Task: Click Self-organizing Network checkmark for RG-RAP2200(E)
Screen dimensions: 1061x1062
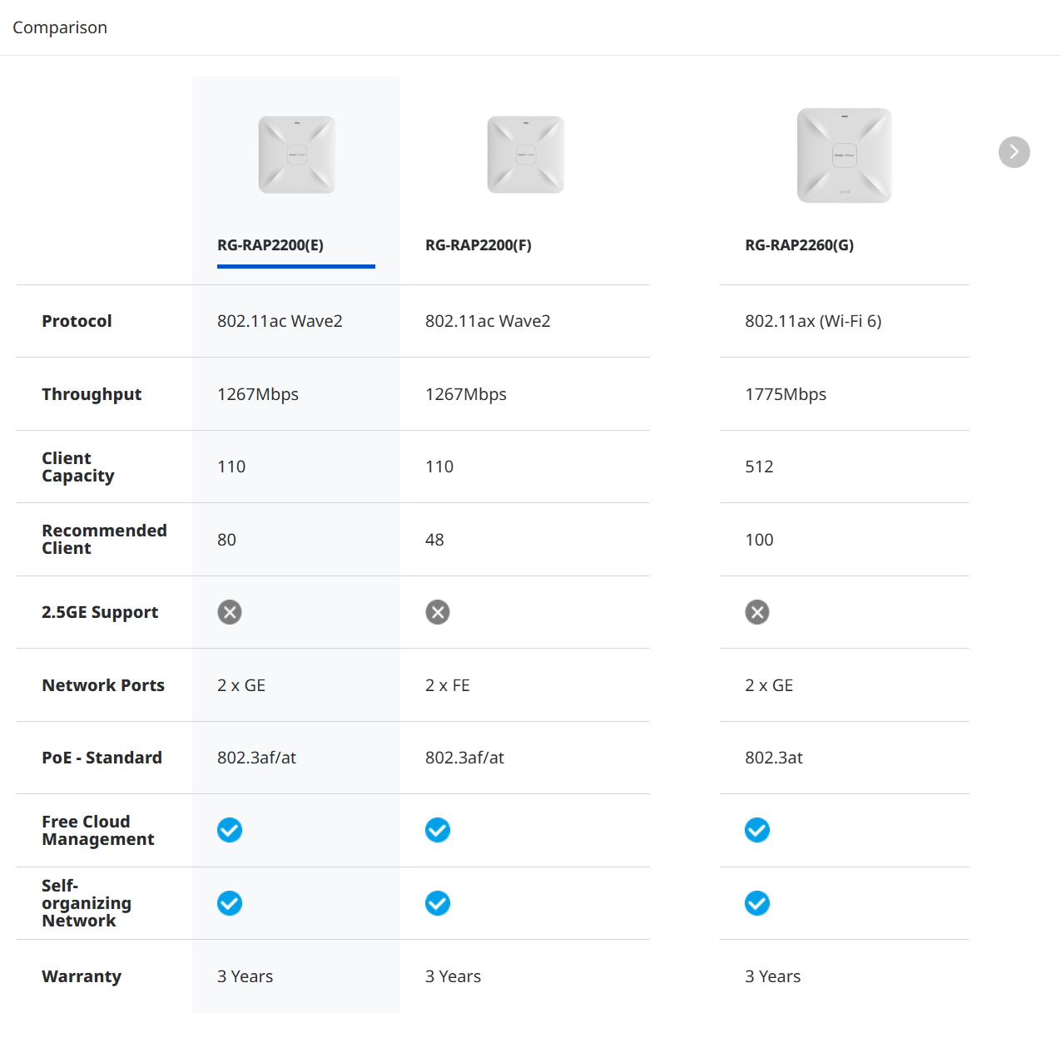Action: click(230, 903)
